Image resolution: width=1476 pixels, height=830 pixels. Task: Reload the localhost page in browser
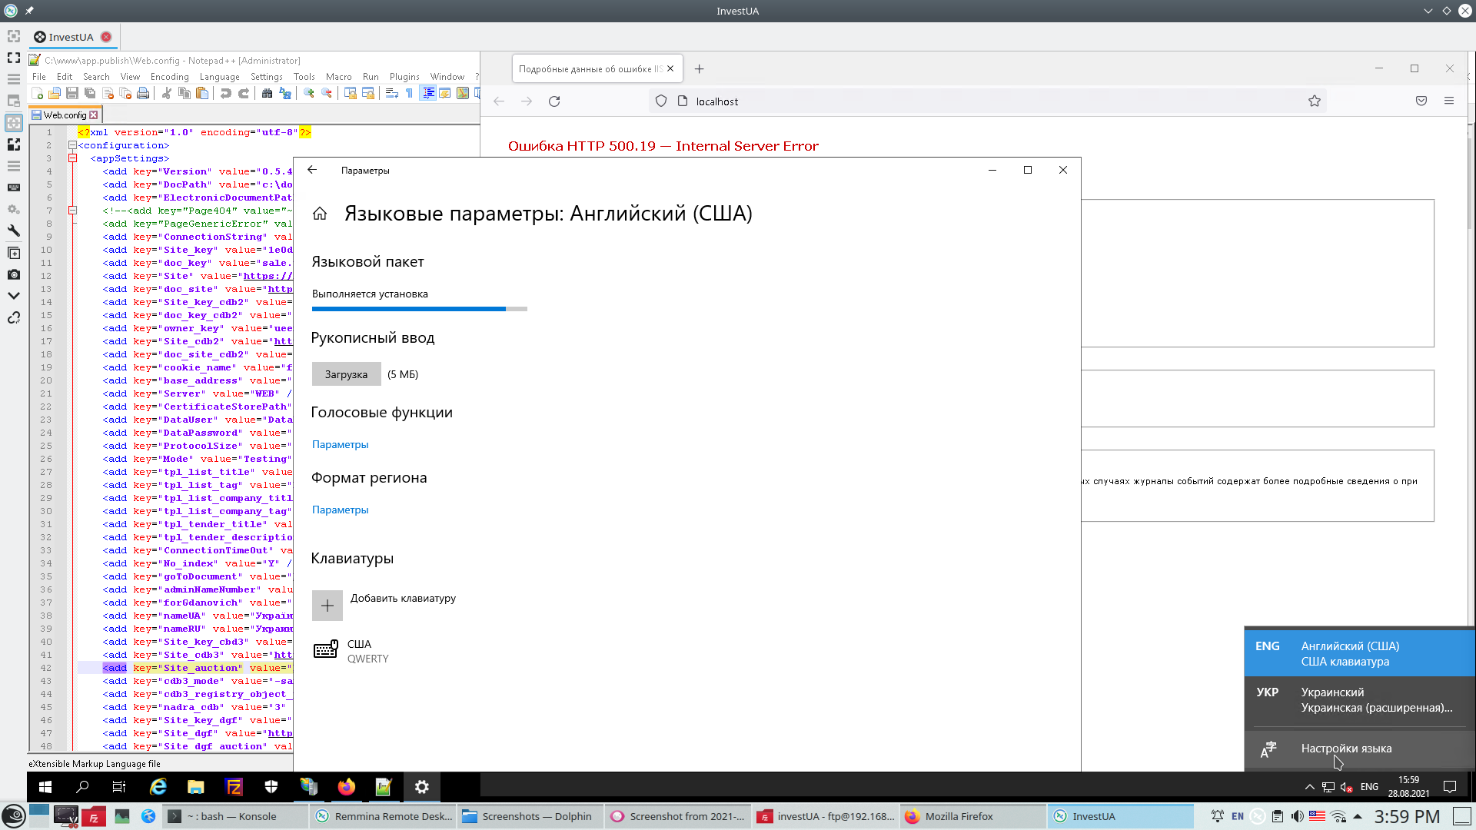coord(554,101)
